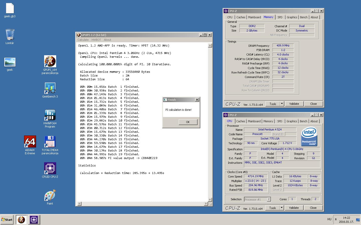The height and width of the screenshot is (225, 361).
Task: Launch the Geekbench 3 desktop icon
Action: [x=50, y=88]
